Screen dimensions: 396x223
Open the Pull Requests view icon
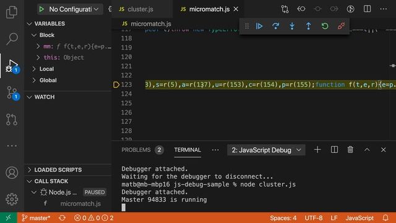[12, 120]
